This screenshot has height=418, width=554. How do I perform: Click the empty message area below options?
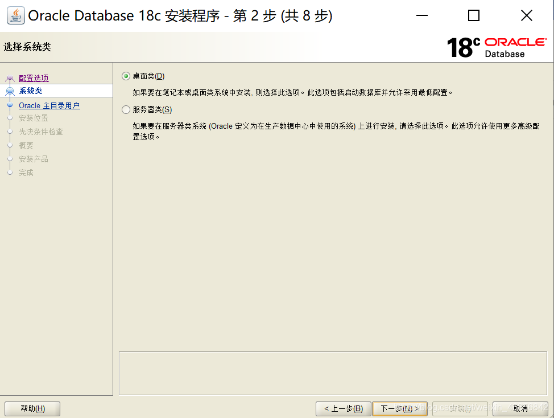click(333, 373)
